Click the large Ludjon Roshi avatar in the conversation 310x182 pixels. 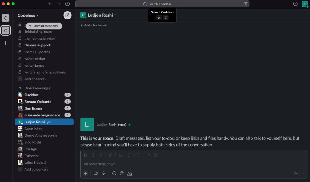click(x=87, y=125)
